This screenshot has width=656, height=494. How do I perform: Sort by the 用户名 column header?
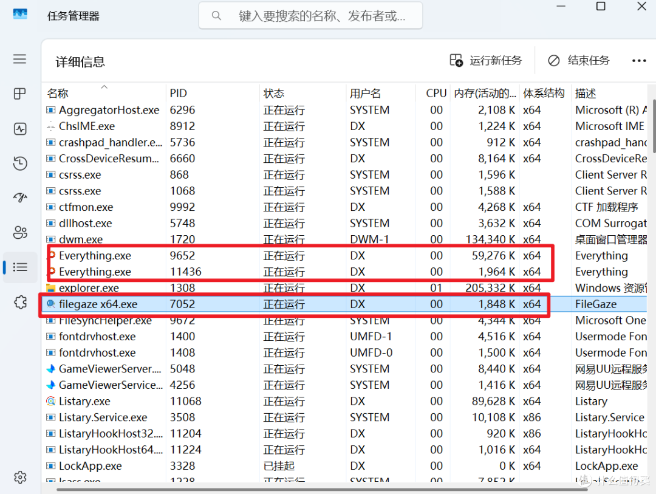(381, 93)
